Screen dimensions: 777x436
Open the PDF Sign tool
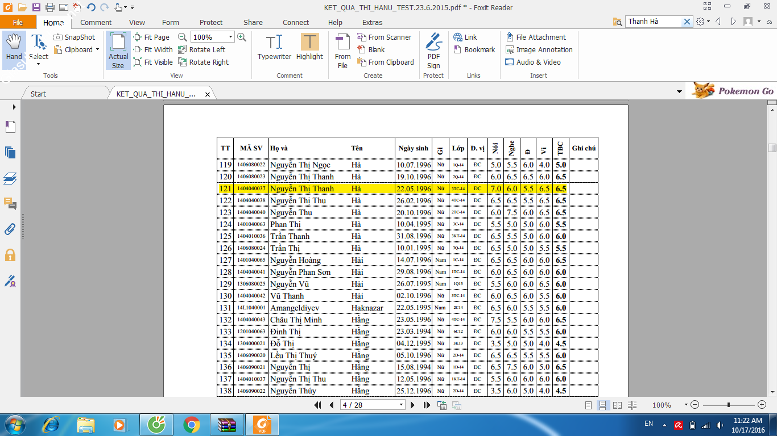click(433, 51)
